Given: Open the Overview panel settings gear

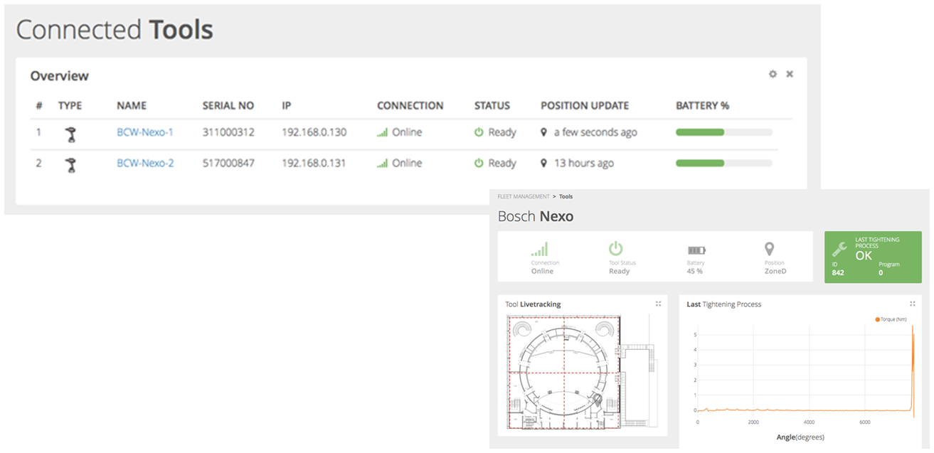Looking at the screenshot, I should (x=773, y=74).
